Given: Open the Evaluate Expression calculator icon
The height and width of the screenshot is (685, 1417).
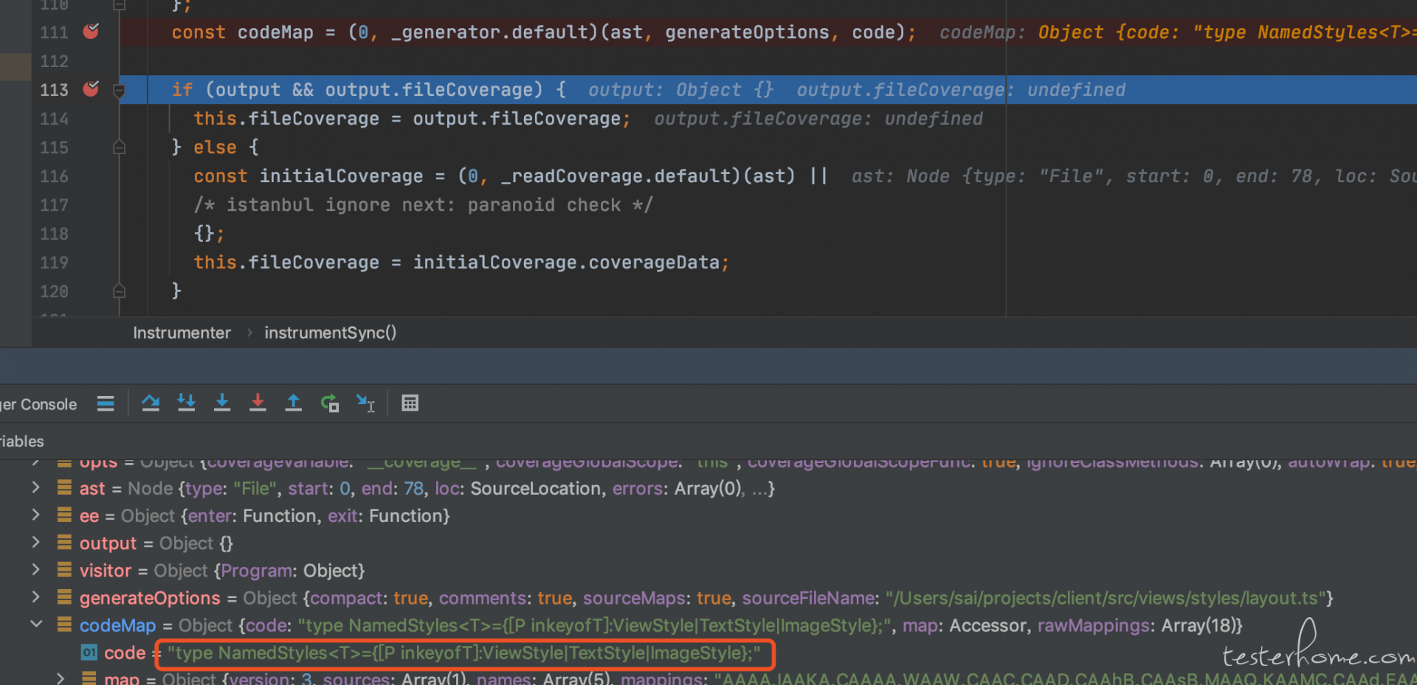Looking at the screenshot, I should pyautogui.click(x=410, y=403).
